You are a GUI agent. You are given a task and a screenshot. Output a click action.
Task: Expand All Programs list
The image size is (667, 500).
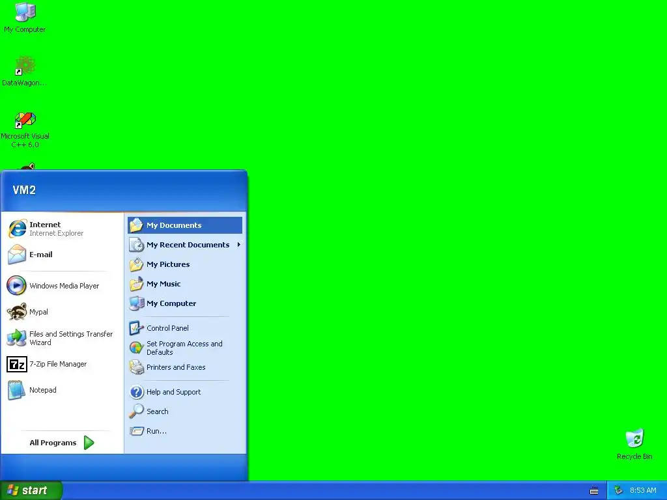click(62, 443)
